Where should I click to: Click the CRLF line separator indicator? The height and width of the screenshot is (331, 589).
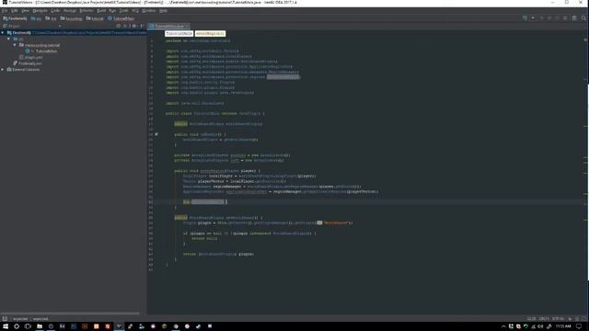544,319
